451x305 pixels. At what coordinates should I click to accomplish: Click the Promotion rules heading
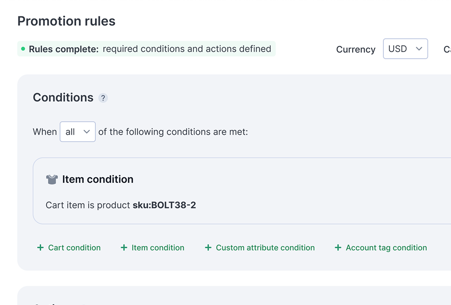(66, 21)
